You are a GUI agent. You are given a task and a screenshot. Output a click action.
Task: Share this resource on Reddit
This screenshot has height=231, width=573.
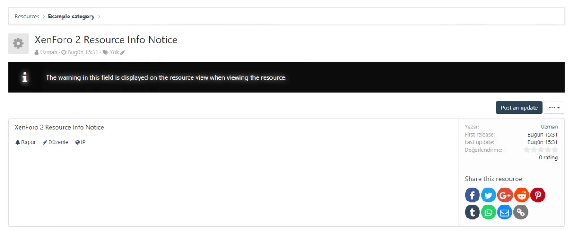click(x=522, y=195)
